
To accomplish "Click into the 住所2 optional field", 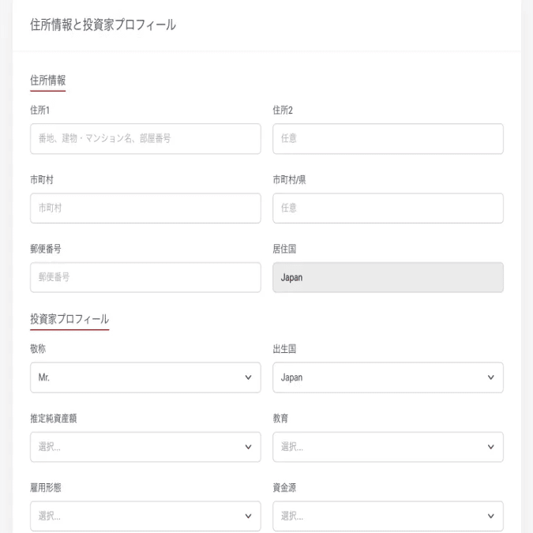I will 388,138.
